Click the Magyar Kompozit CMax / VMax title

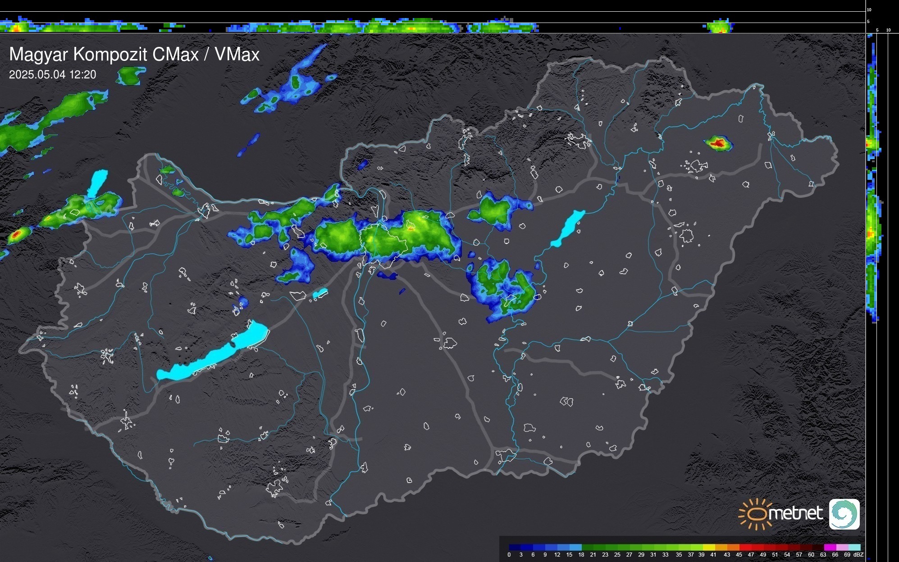coord(134,55)
